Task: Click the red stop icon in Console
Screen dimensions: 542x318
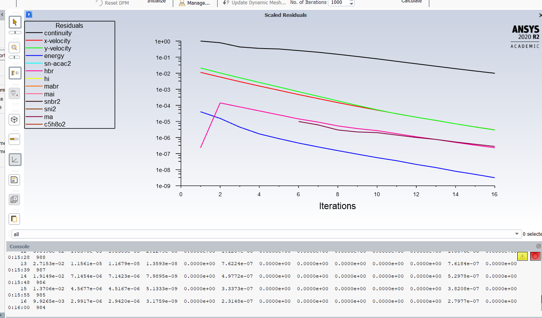Action: click(535, 256)
